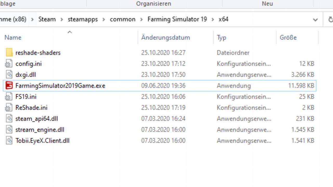333x187 pixels.
Task: Click the x64 breadcrumb segment
Action: (223, 19)
